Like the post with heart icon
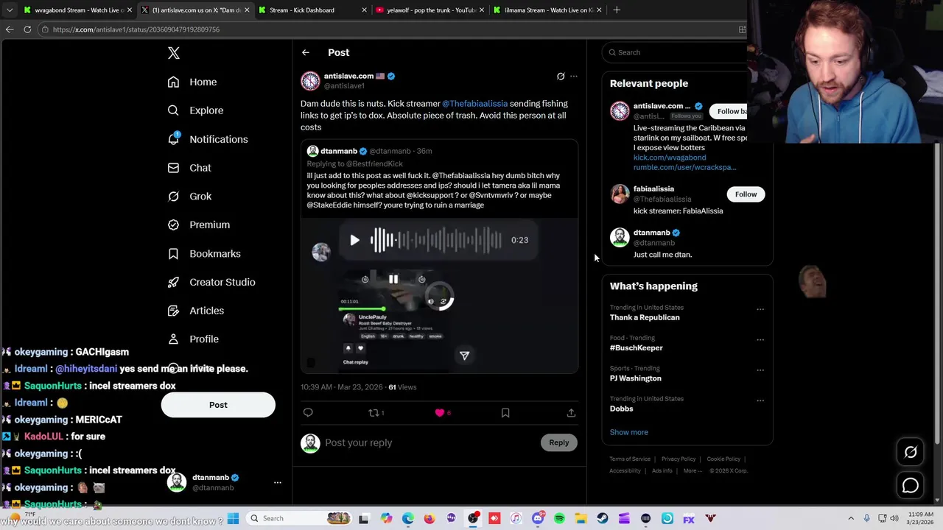This screenshot has height=530, width=943. [440, 413]
